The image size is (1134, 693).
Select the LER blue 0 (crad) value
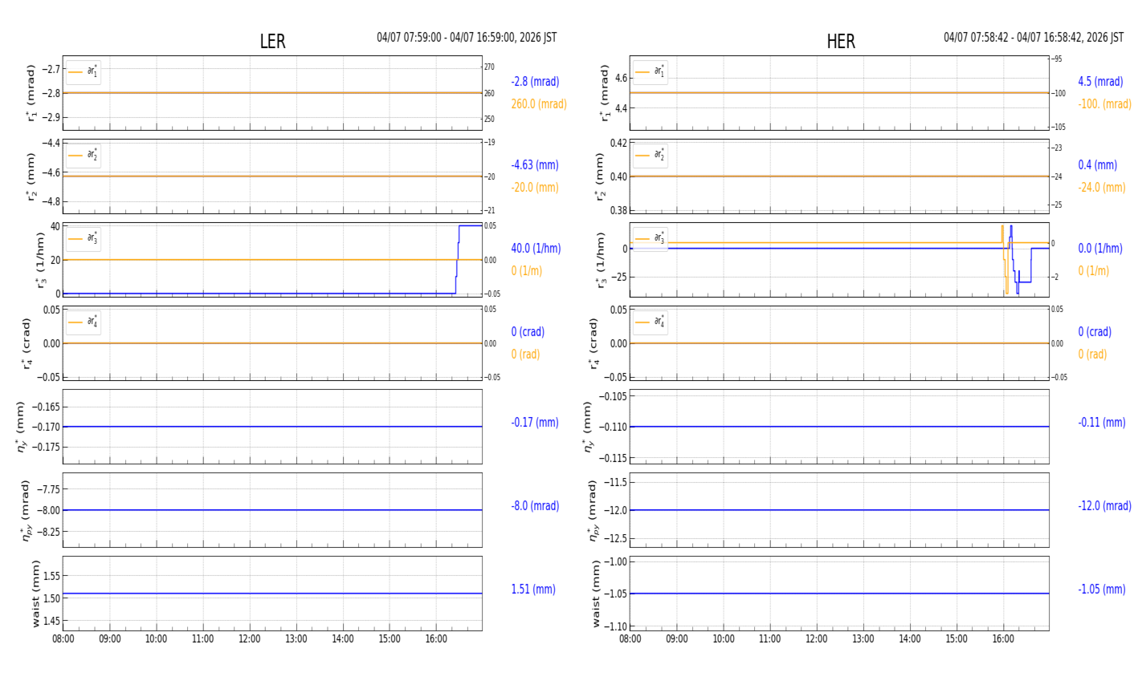click(528, 332)
